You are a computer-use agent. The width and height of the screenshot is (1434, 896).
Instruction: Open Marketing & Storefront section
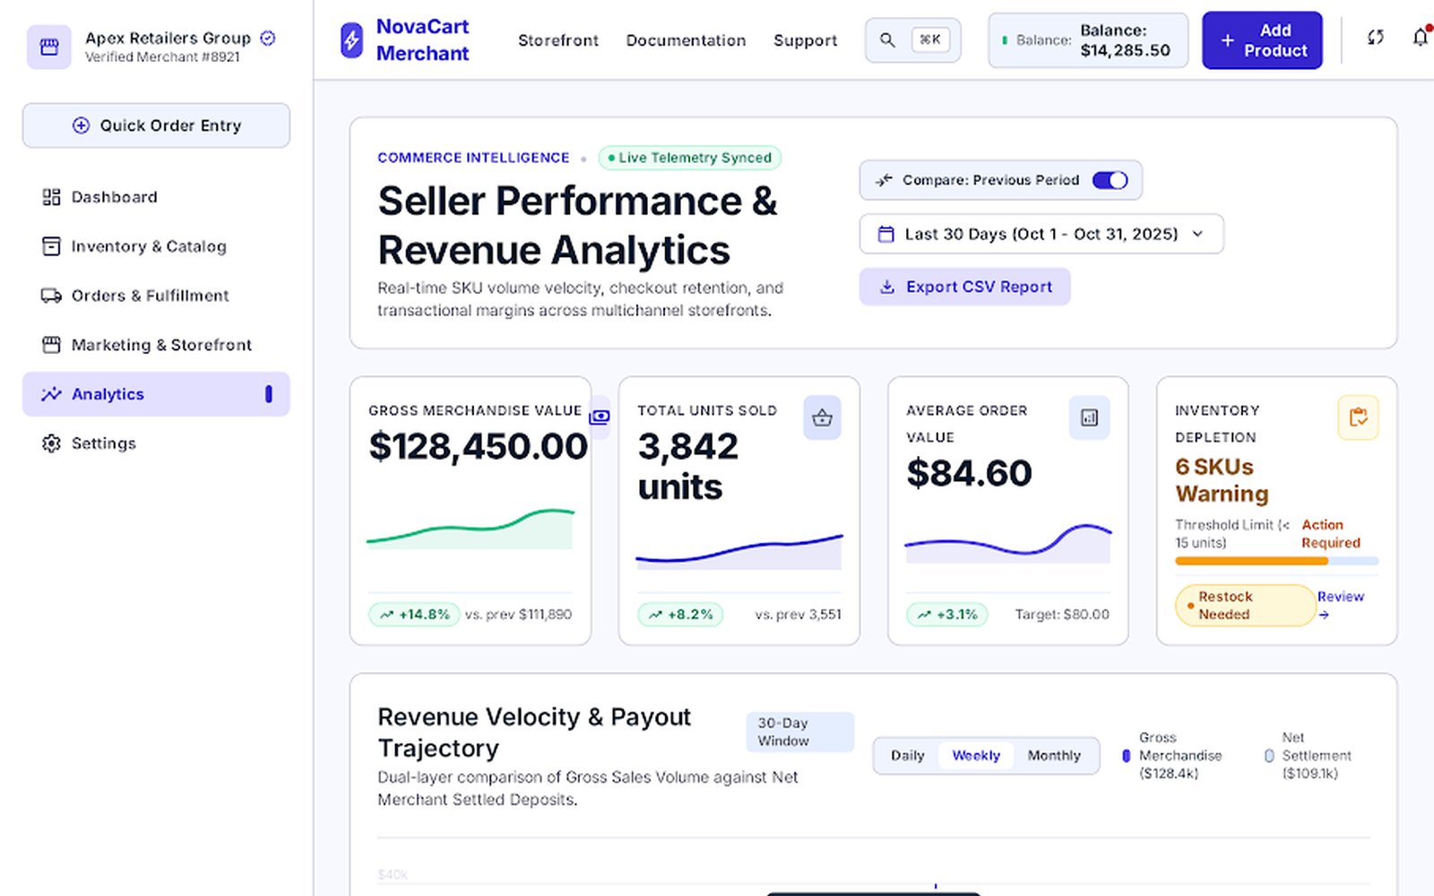pyautogui.click(x=156, y=345)
